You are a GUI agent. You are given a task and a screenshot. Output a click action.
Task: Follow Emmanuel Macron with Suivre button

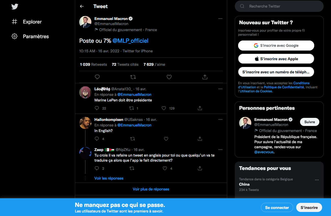click(309, 122)
